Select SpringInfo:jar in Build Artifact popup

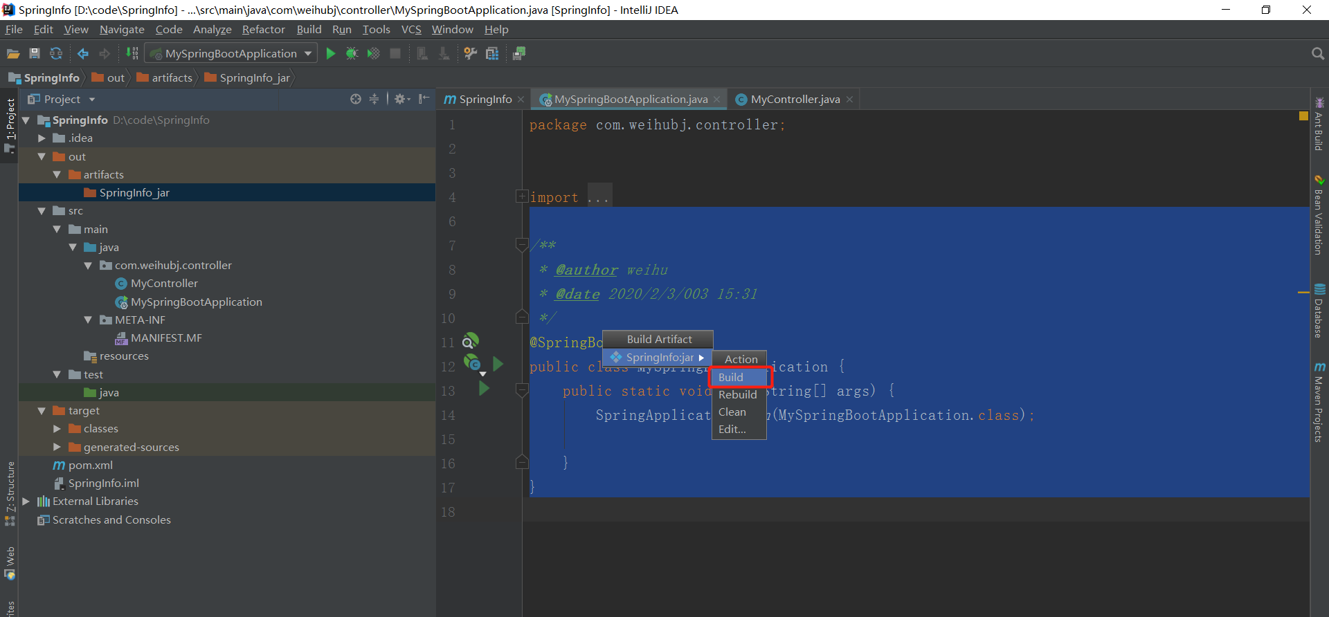pos(658,358)
